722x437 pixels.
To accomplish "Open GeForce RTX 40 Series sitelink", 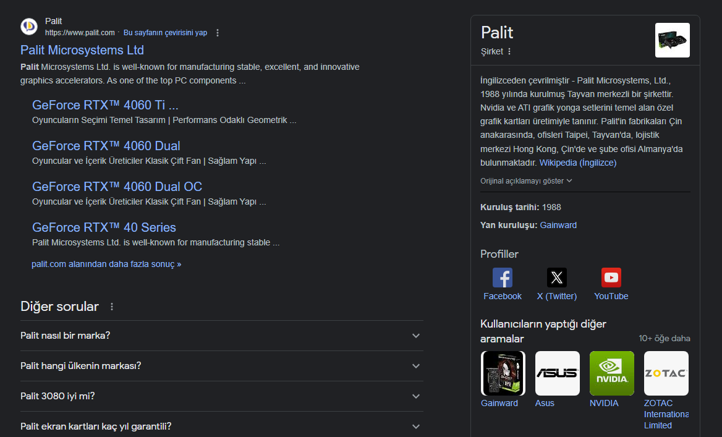I will click(104, 227).
